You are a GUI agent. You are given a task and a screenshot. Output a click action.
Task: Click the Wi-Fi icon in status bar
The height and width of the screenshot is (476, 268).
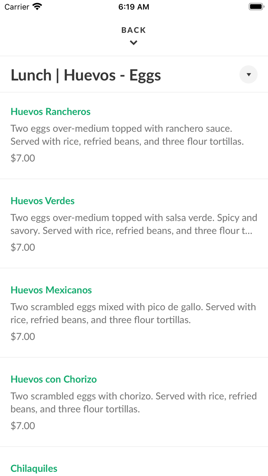[x=37, y=6]
